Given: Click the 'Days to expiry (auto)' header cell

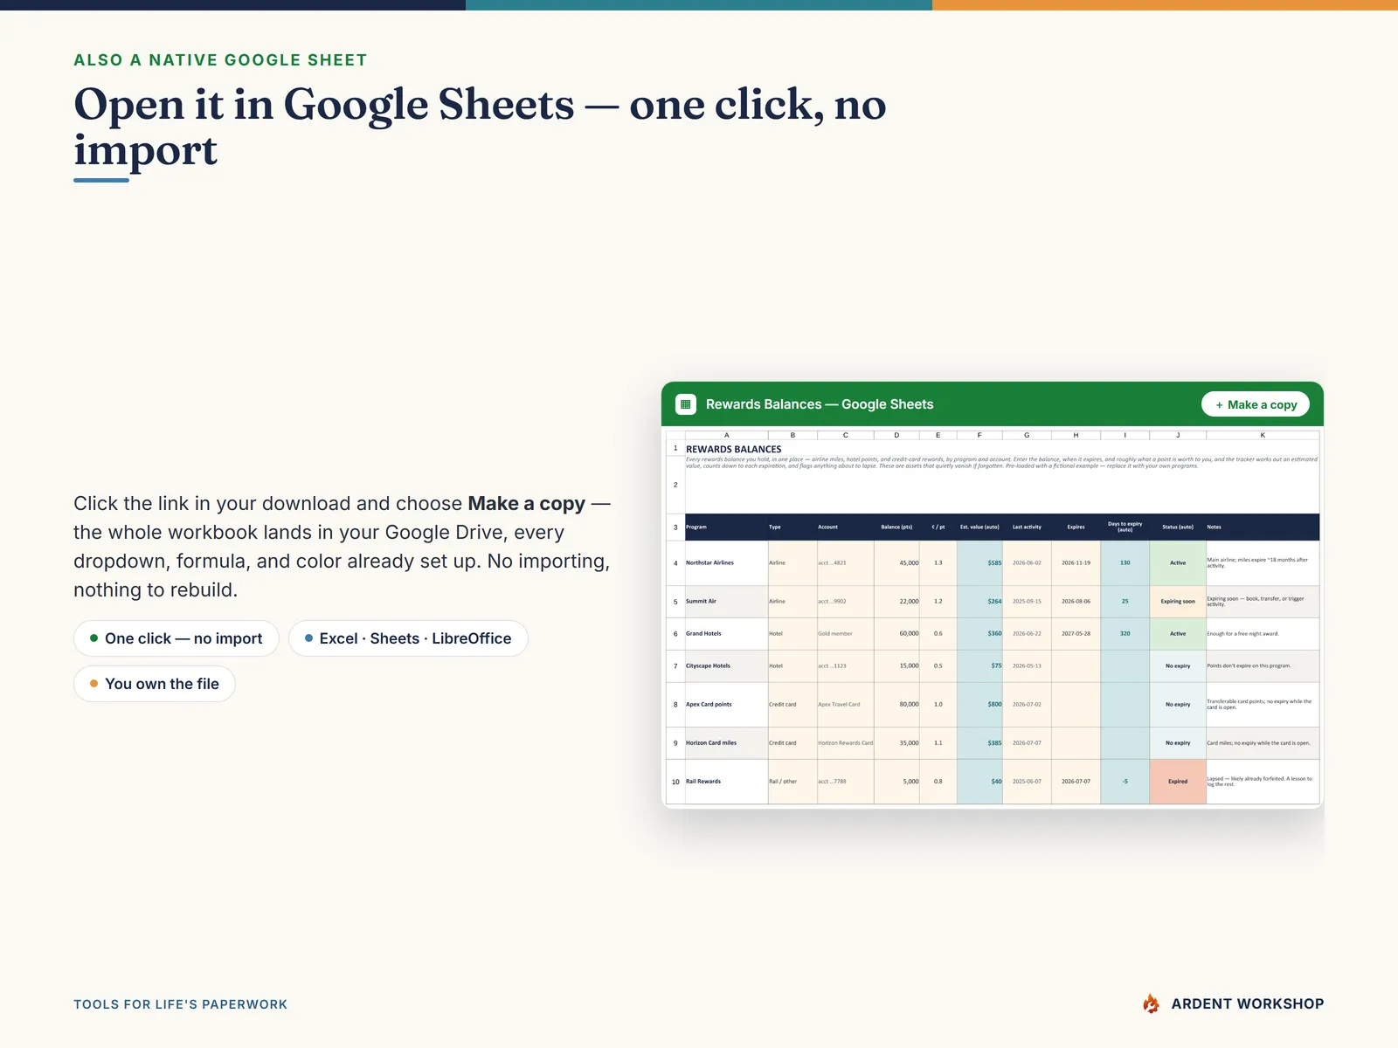Looking at the screenshot, I should pyautogui.click(x=1125, y=527).
